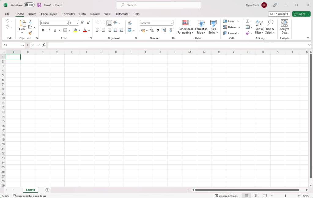Click the Fill down icon
The width and height of the screenshot is (313, 198).
tap(248, 27)
